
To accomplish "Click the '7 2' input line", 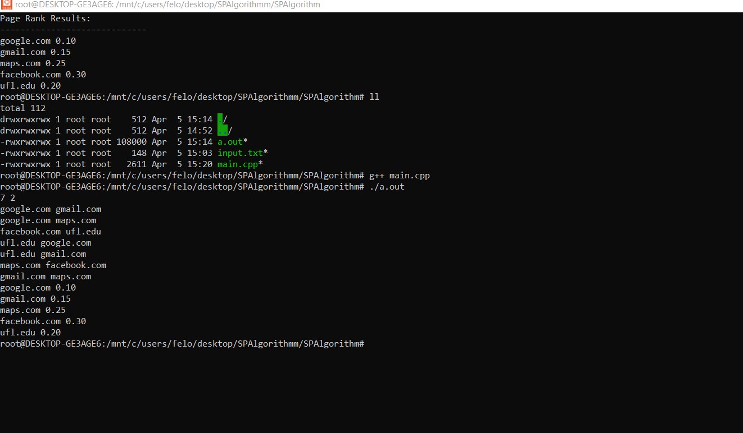I will tap(8, 198).
